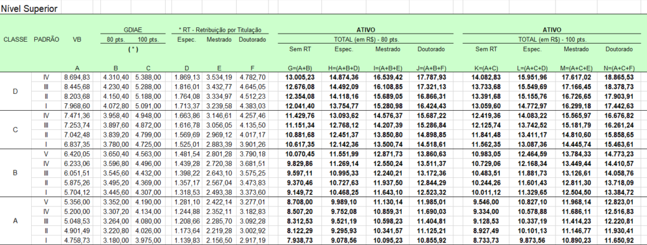Click the formula label N=(A+C+F)

(x=618, y=68)
